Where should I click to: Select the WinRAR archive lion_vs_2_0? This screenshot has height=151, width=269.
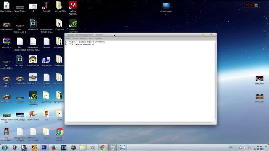(x=7, y=43)
